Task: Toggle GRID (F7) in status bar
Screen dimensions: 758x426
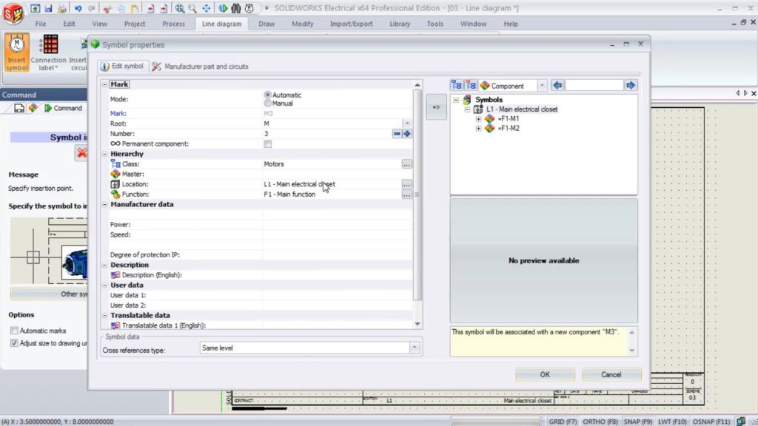Action: point(563,422)
